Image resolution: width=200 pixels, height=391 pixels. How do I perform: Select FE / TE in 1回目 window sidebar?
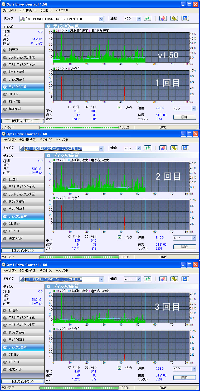(23, 102)
